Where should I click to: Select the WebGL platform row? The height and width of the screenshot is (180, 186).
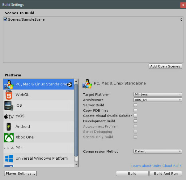pos(39,95)
